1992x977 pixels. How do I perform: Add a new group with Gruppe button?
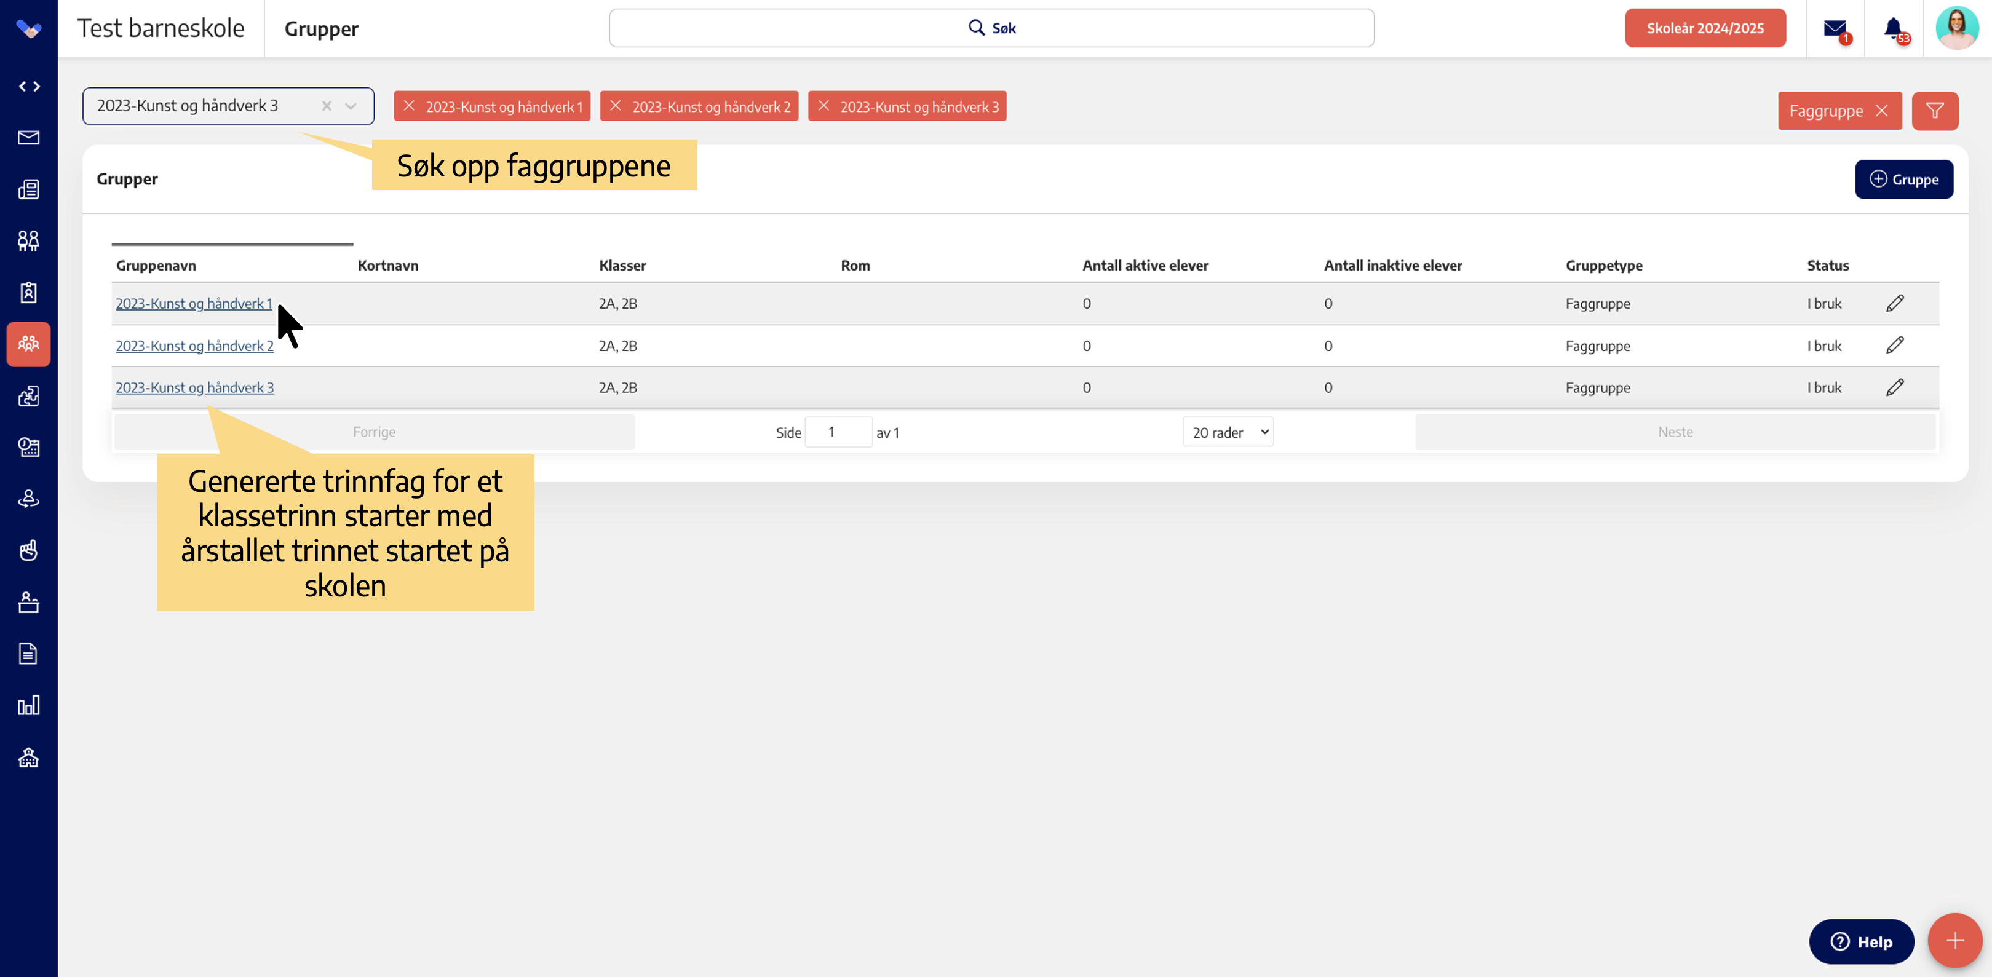click(1904, 180)
